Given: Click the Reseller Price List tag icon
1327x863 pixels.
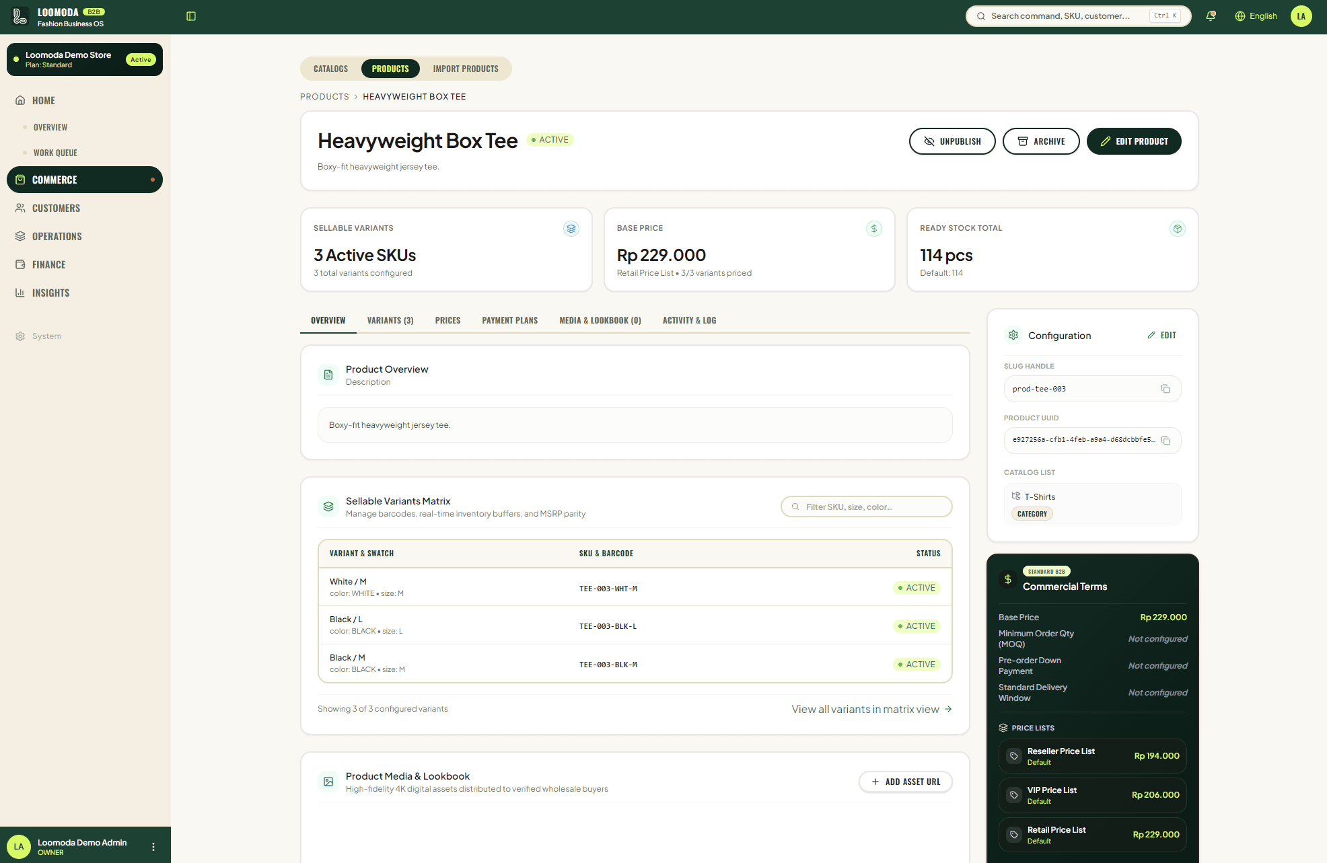Looking at the screenshot, I should 1014,756.
